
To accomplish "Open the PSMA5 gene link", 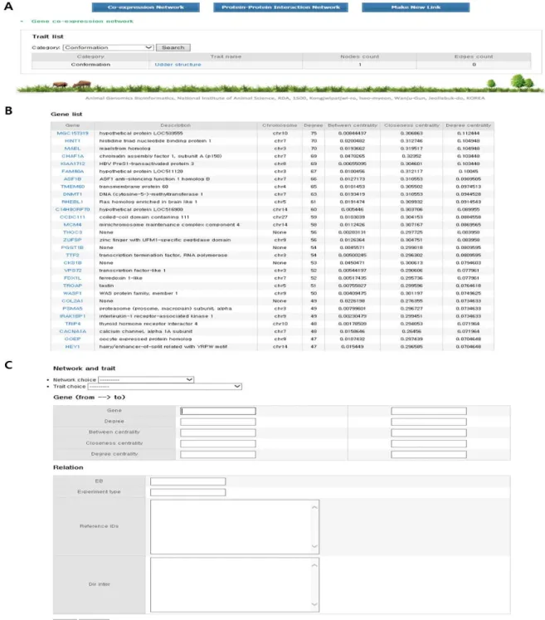I will tap(72, 309).
